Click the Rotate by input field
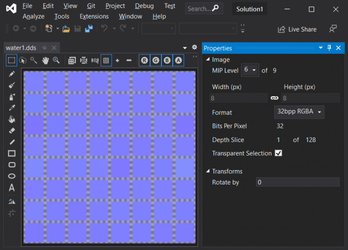Viewport: 348px width, 250px height. 297,182
